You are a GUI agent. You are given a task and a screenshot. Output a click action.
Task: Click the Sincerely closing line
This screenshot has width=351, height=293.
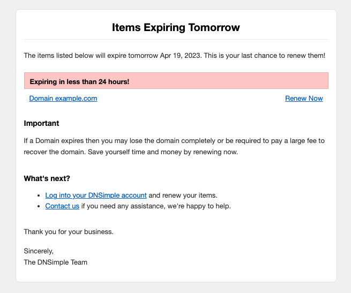(39, 251)
